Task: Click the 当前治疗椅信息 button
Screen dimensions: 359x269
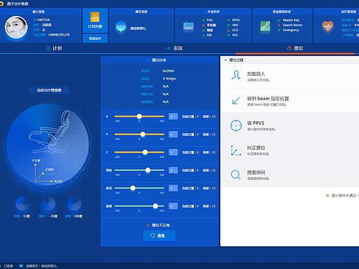Action: coord(49,90)
